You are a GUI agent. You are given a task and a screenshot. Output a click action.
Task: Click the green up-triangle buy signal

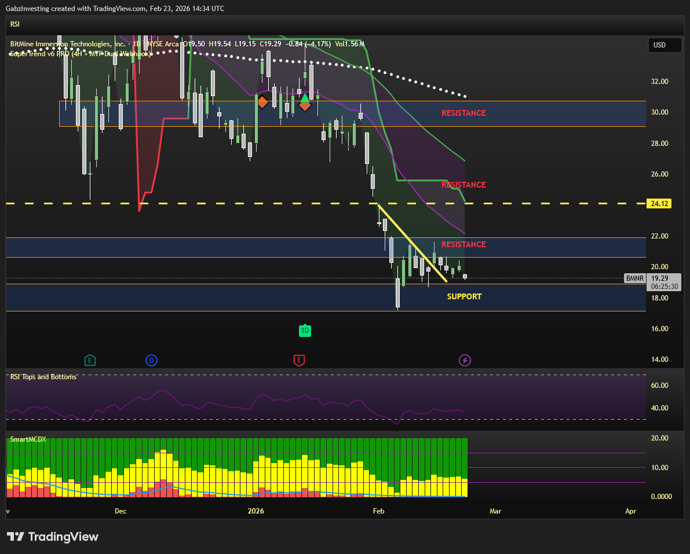[305, 97]
